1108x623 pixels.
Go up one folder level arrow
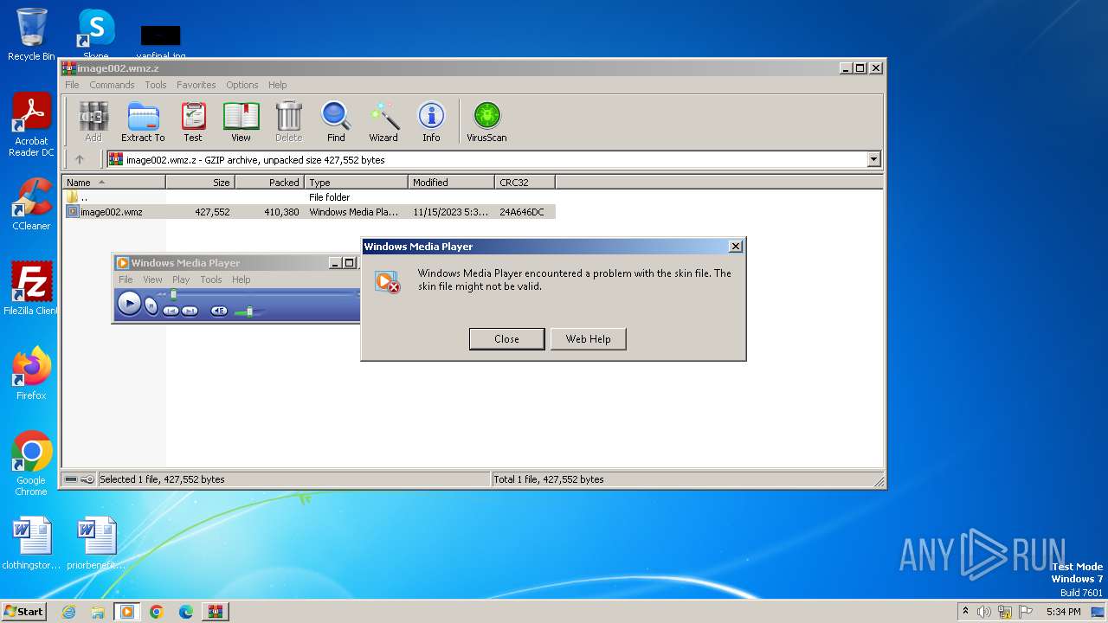80,159
